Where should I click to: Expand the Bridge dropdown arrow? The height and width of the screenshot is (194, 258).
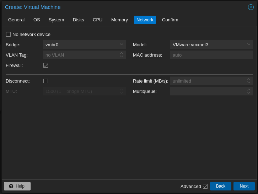pyautogui.click(x=122, y=44)
